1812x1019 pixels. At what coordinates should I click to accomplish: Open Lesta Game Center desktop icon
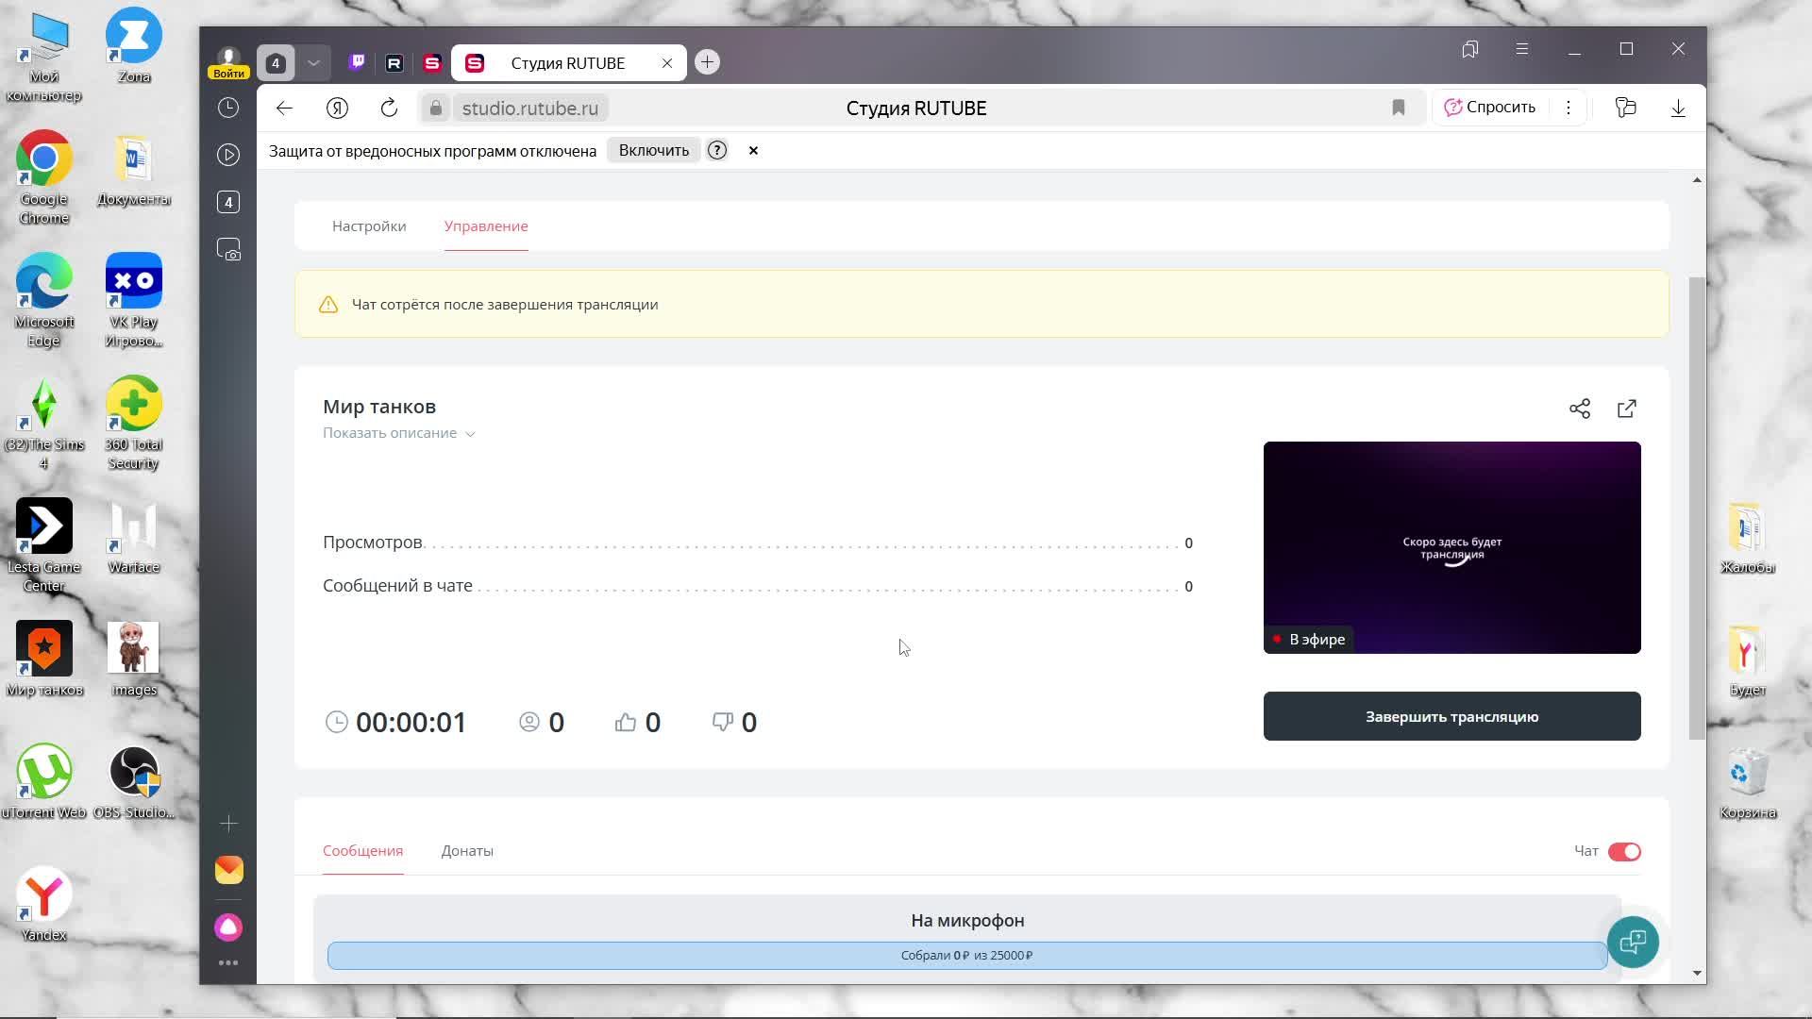(43, 546)
